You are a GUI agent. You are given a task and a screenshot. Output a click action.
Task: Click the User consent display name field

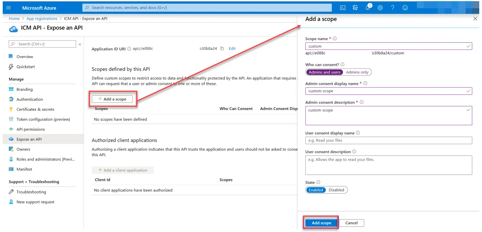tap(389, 141)
